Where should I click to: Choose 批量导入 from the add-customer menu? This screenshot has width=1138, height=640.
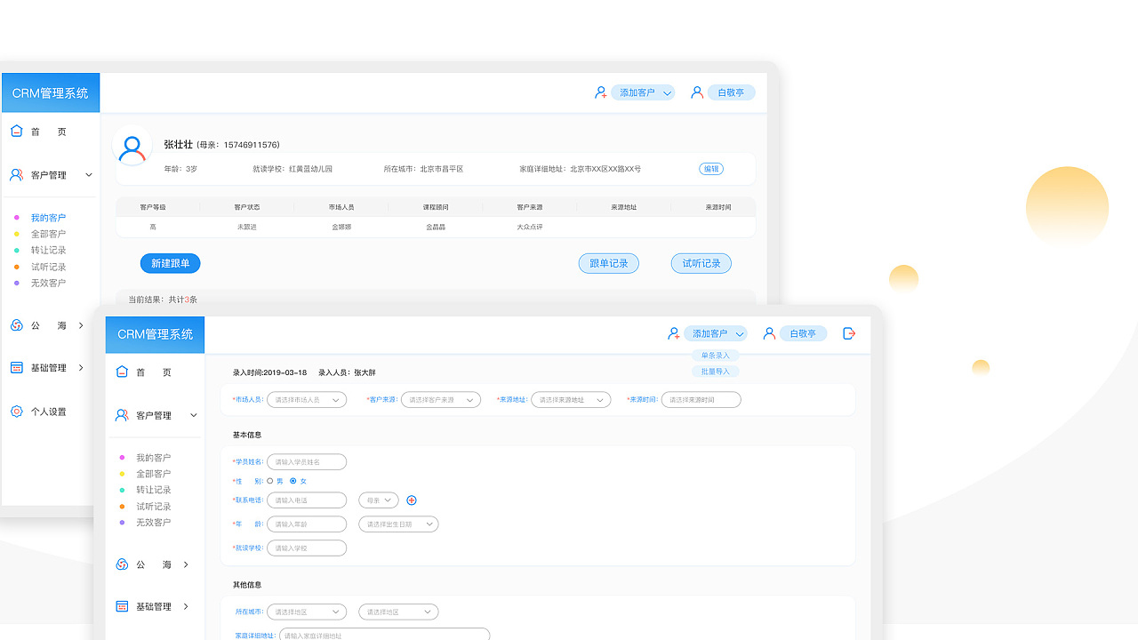716,372
